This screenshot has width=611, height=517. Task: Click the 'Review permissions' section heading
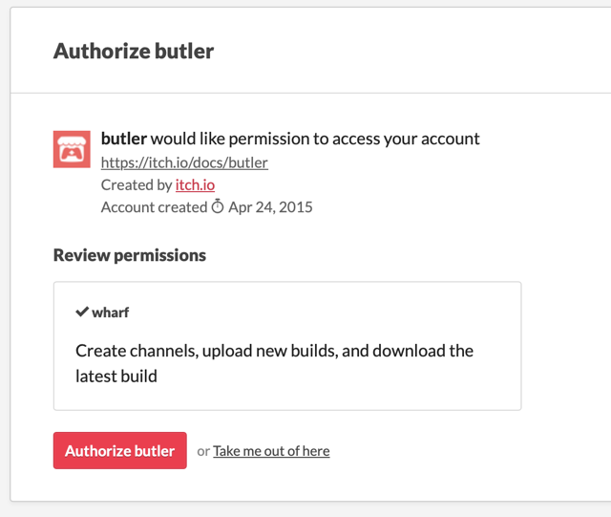(x=130, y=255)
